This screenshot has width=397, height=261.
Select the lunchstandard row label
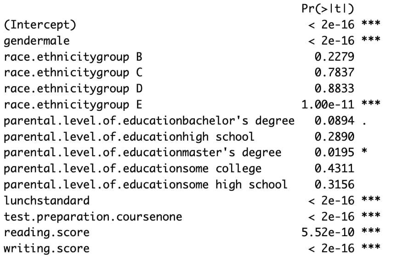(46, 201)
